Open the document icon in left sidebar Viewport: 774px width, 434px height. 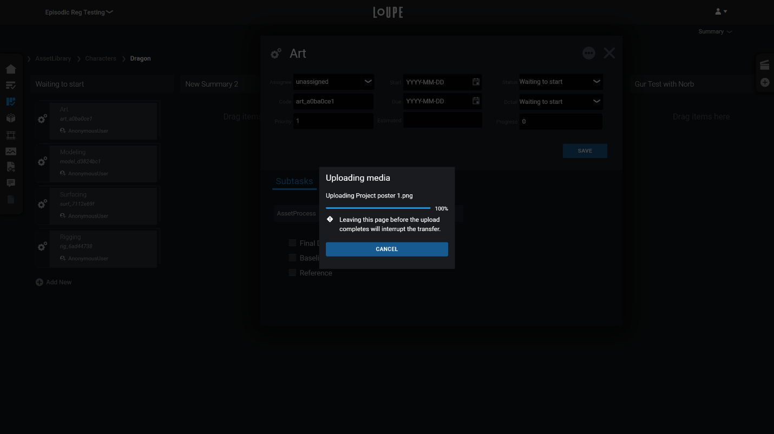click(11, 199)
